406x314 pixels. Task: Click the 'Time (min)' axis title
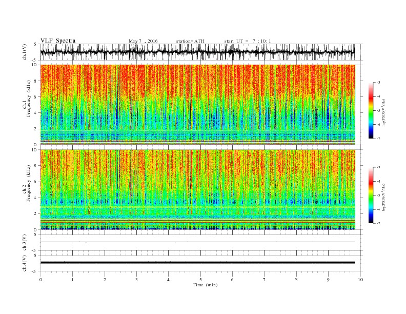pyautogui.click(x=205, y=285)
